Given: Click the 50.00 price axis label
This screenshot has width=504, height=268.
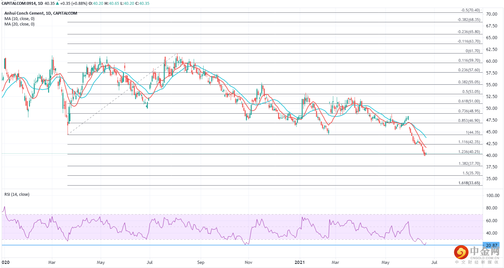Looking at the screenshot, I should click(x=492, y=108).
